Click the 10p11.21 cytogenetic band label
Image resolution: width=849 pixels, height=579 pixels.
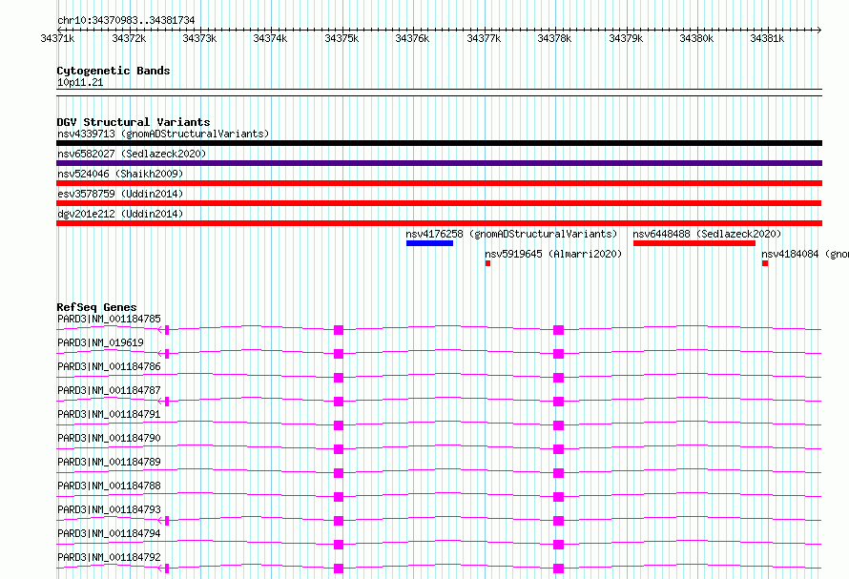click(x=80, y=82)
